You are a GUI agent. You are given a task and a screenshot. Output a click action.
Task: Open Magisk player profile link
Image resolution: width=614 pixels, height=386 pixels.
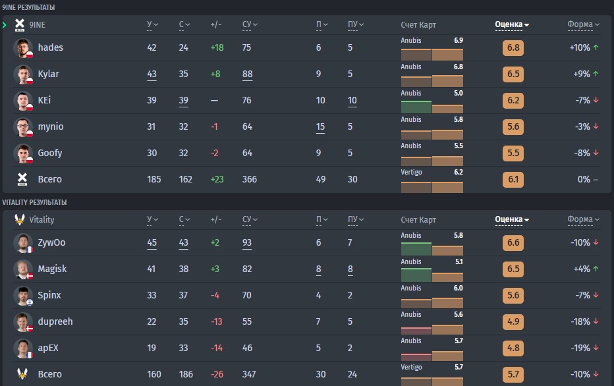[52, 269]
